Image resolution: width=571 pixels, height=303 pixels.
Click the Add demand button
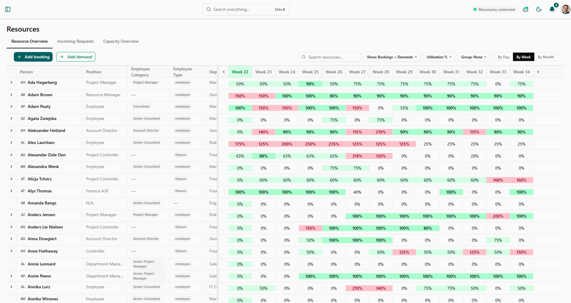[76, 57]
